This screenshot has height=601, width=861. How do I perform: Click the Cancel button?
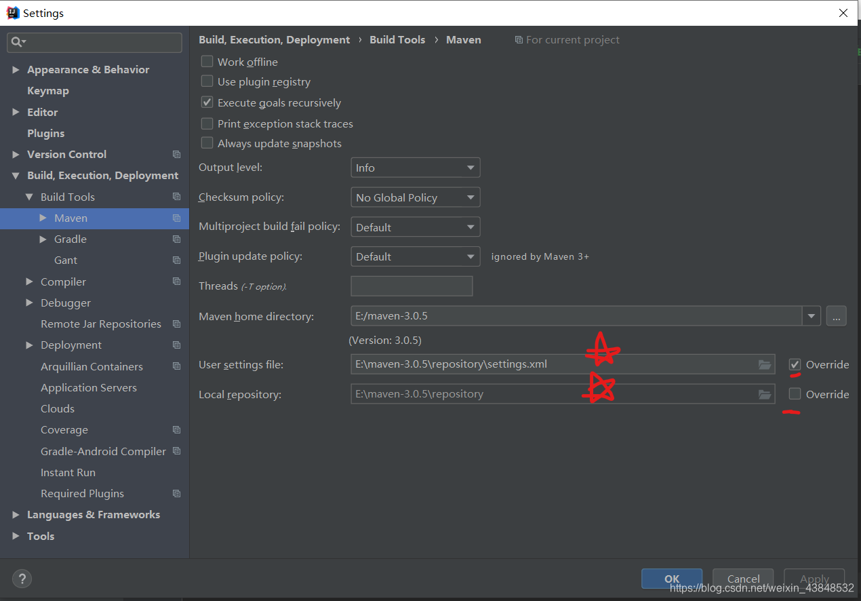(x=743, y=579)
